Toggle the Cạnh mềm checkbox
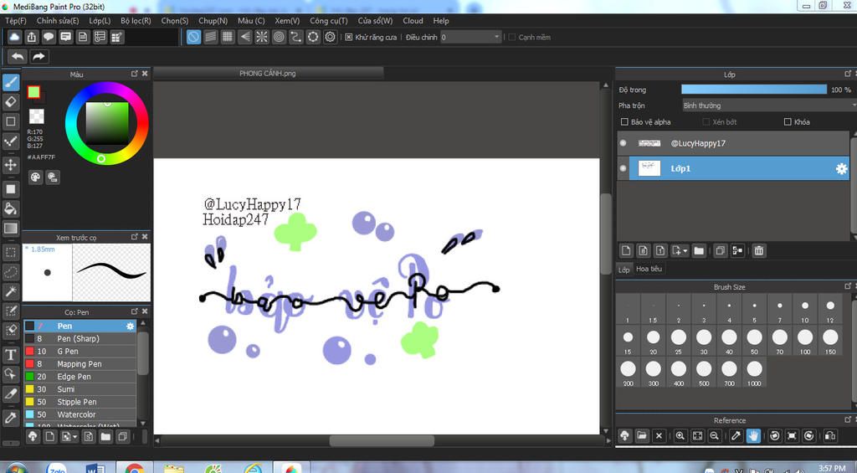This screenshot has height=473, width=857. 512,37
